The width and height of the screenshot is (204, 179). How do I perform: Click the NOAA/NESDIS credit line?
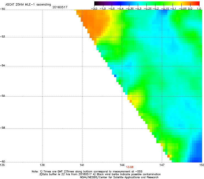tap(119, 177)
